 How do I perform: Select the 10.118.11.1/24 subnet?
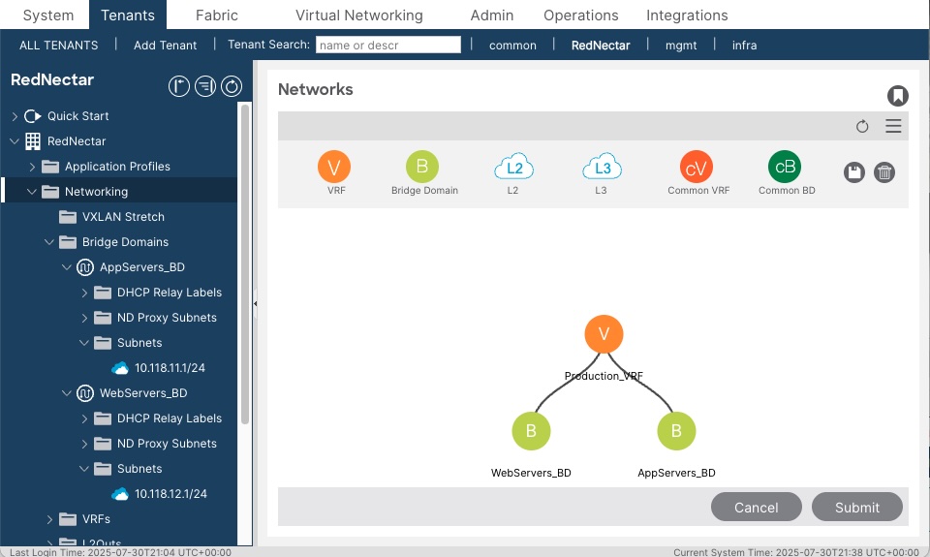tap(170, 368)
